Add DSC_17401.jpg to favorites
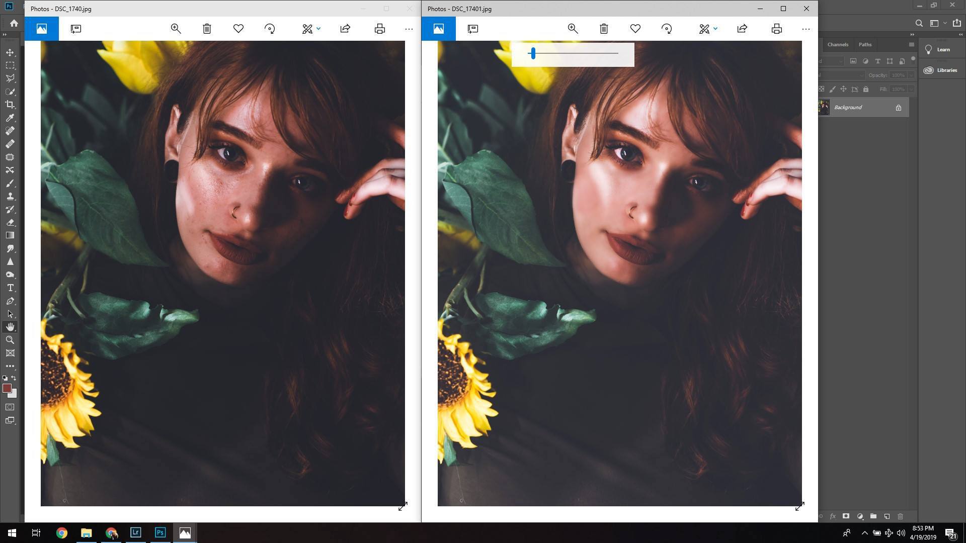 [635, 29]
